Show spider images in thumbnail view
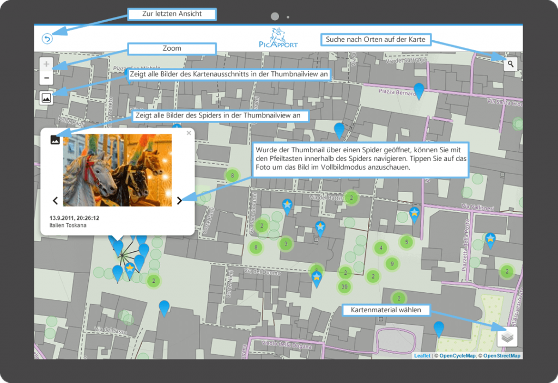This screenshot has width=558, height=383. coord(55,140)
